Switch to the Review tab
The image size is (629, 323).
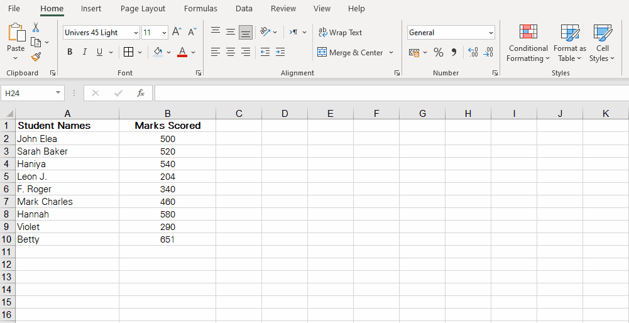(x=284, y=8)
